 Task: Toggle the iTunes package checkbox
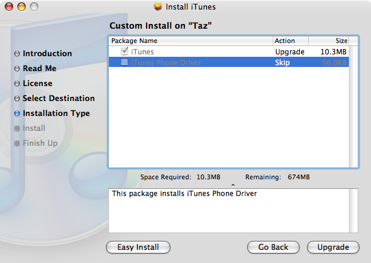pyautogui.click(x=124, y=51)
